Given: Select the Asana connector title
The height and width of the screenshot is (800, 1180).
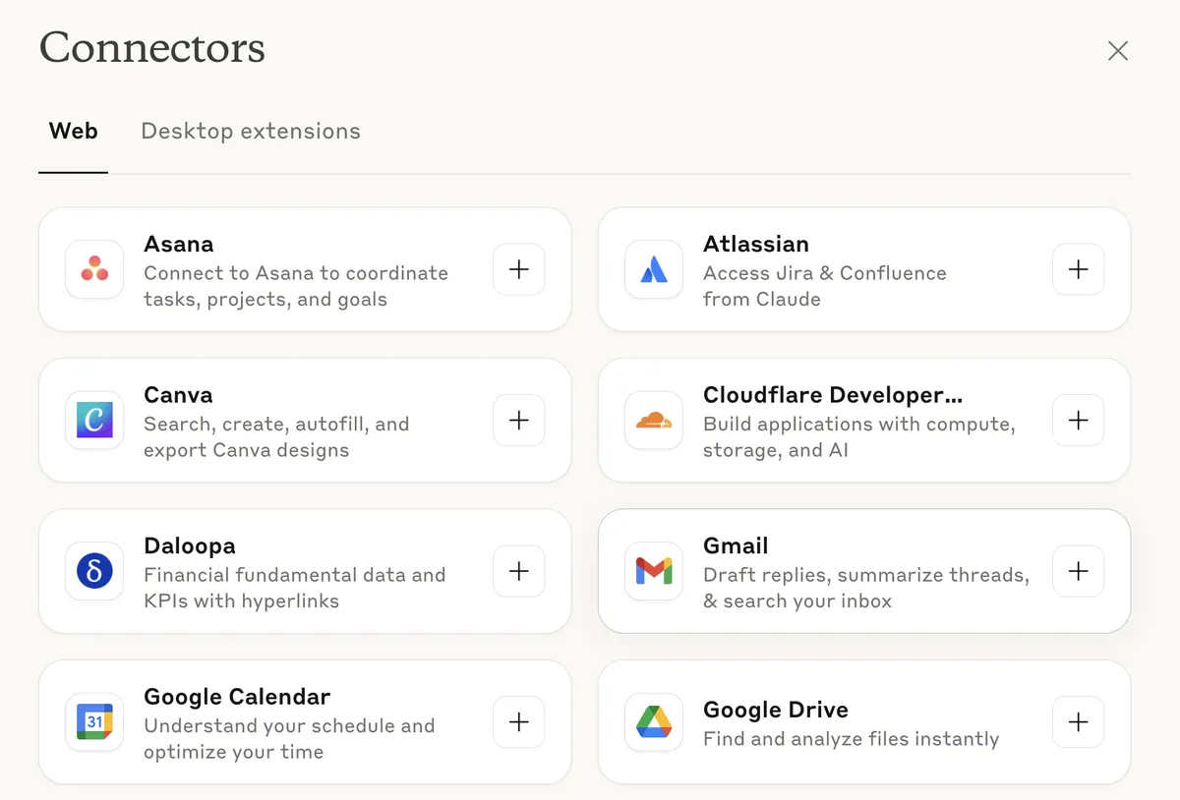Looking at the screenshot, I should point(179,244).
